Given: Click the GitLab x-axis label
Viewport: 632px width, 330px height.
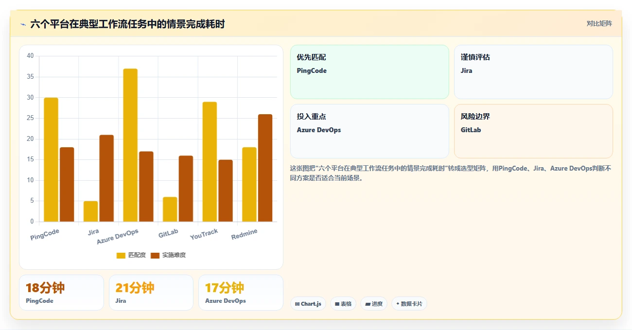Looking at the screenshot, I should coord(168,234).
